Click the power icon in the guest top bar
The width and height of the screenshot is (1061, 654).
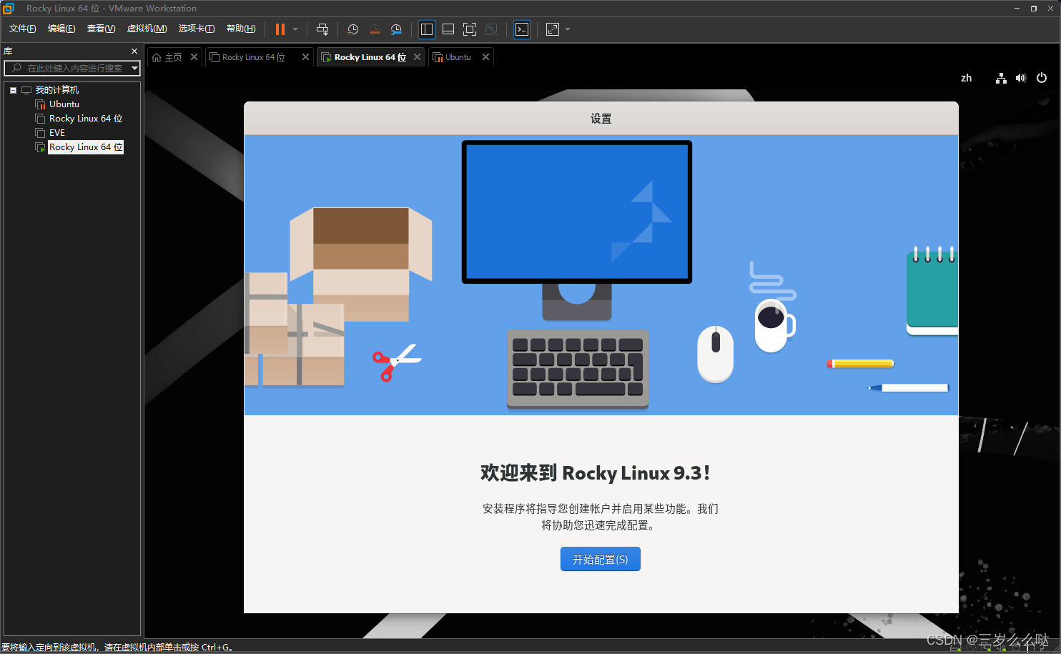pyautogui.click(x=1042, y=78)
